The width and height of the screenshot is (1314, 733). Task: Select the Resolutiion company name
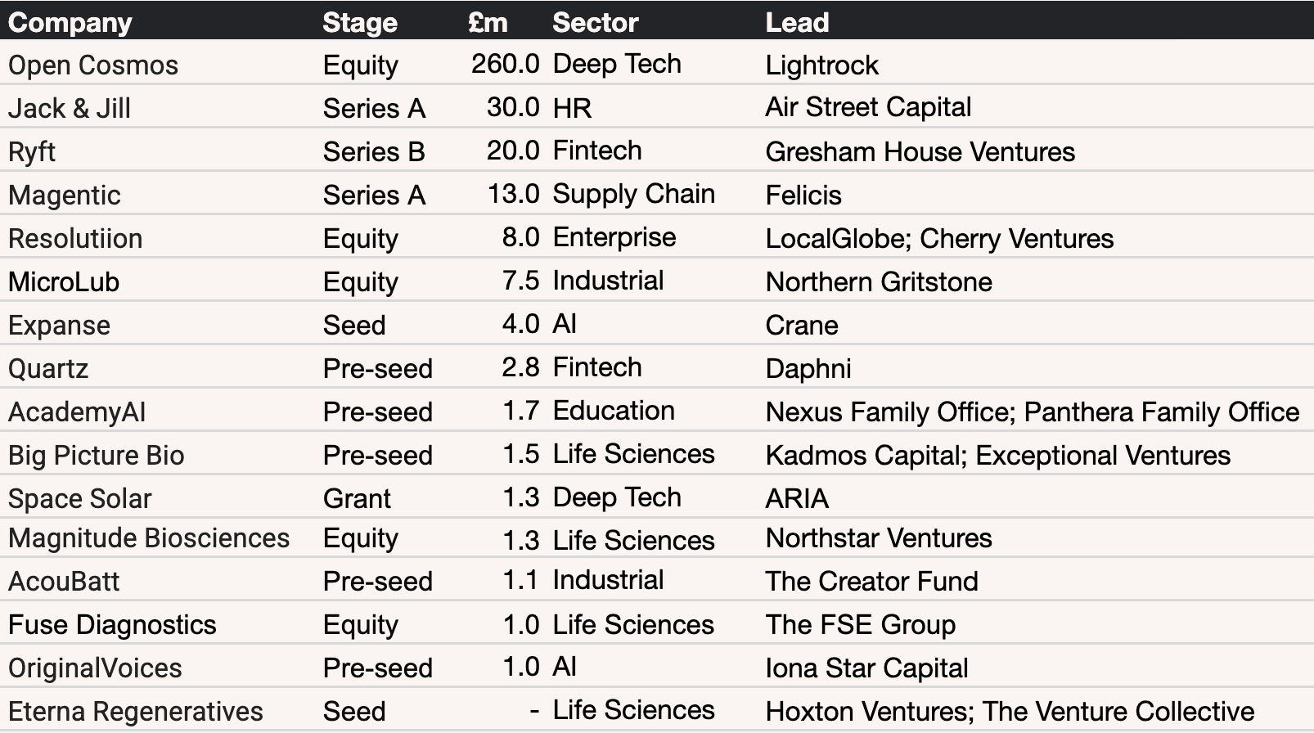click(75, 239)
